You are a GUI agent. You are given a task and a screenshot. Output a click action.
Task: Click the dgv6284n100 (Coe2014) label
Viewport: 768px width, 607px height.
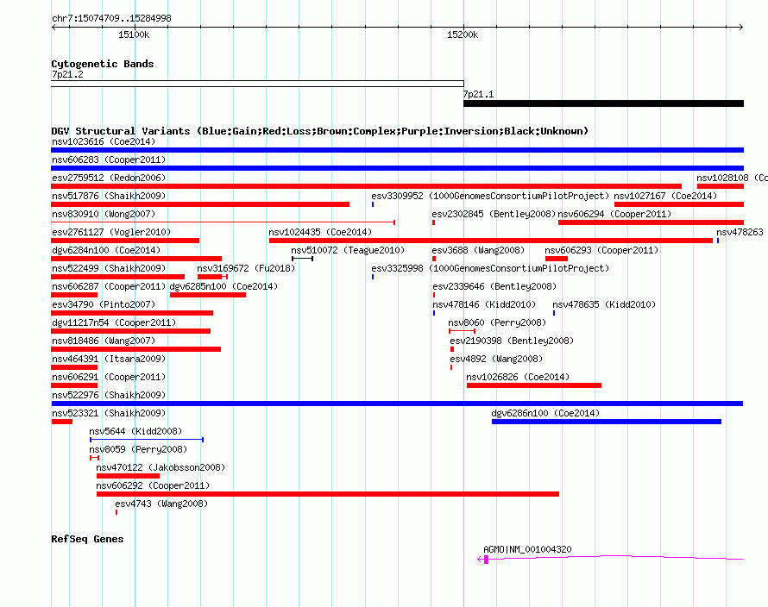tap(106, 251)
